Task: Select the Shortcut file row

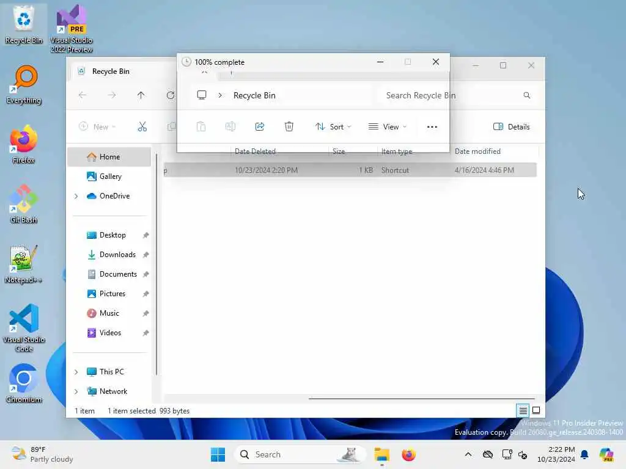Action: (350, 170)
